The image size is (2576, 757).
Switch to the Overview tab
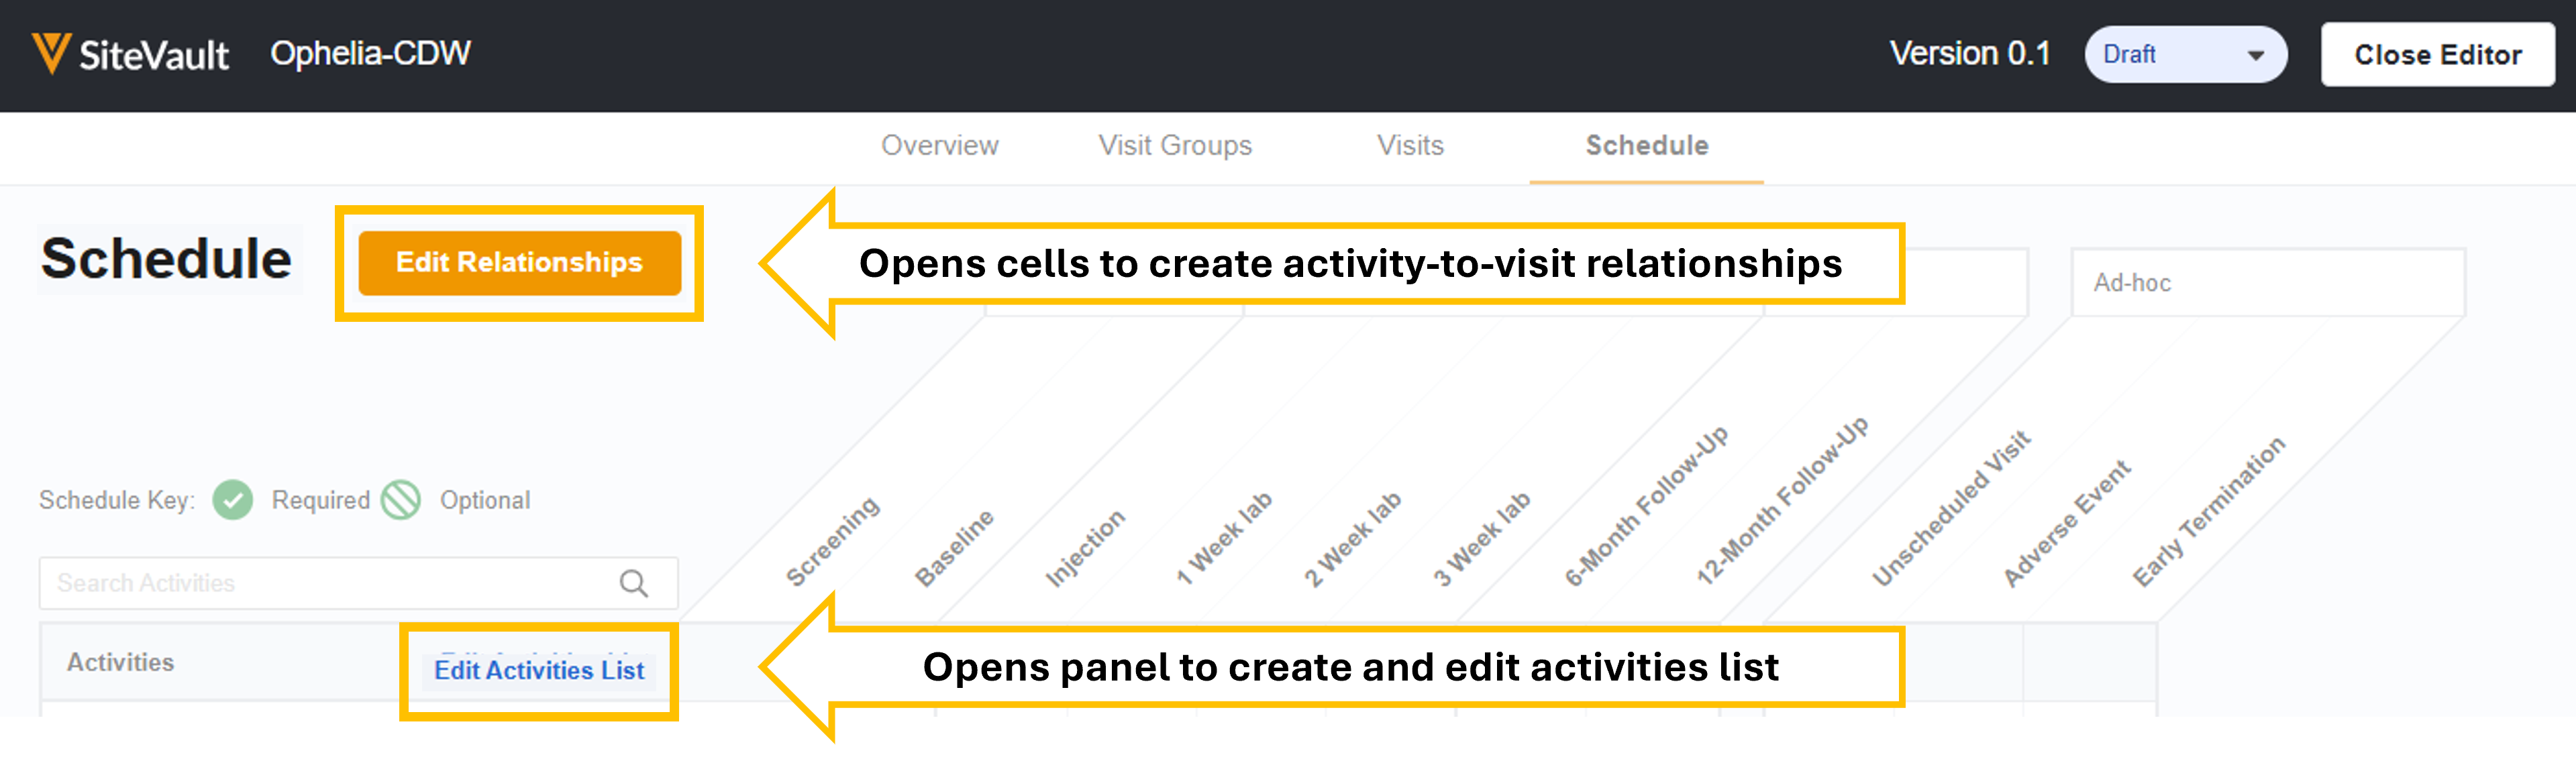click(939, 145)
